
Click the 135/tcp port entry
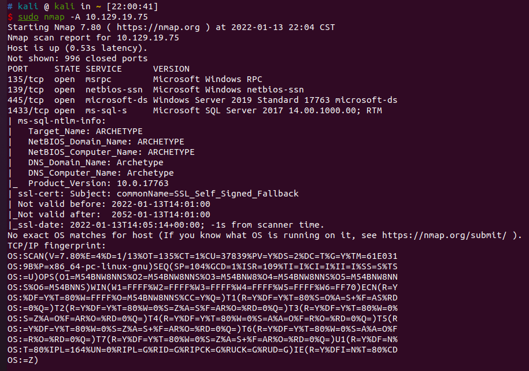[x=25, y=79]
